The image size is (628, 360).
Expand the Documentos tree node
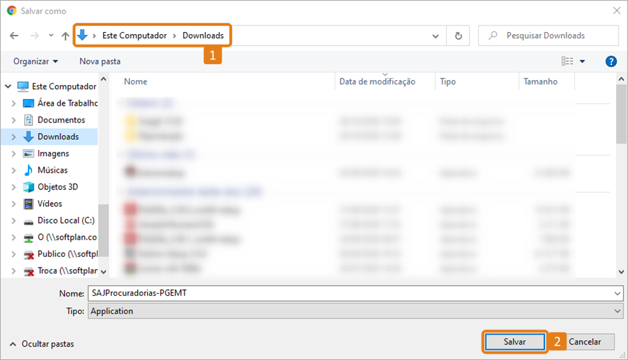(14, 120)
